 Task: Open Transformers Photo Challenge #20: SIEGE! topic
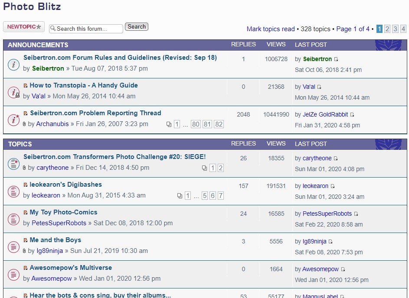point(115,157)
